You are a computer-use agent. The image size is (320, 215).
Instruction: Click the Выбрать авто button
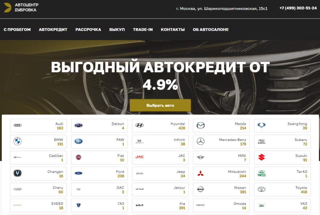pos(160,105)
